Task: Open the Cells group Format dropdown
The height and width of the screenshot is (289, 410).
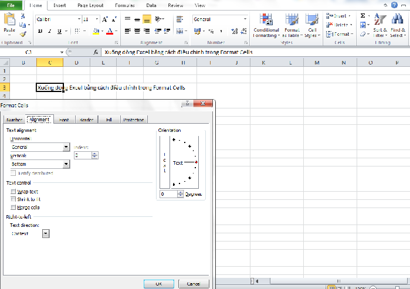Action: pyautogui.click(x=352, y=34)
